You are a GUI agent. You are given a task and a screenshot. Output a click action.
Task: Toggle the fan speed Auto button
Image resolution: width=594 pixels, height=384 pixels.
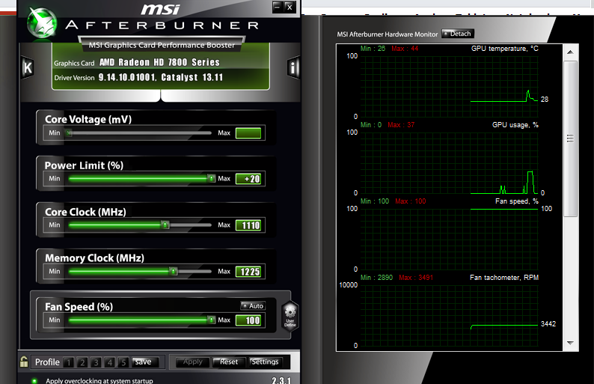(x=253, y=305)
